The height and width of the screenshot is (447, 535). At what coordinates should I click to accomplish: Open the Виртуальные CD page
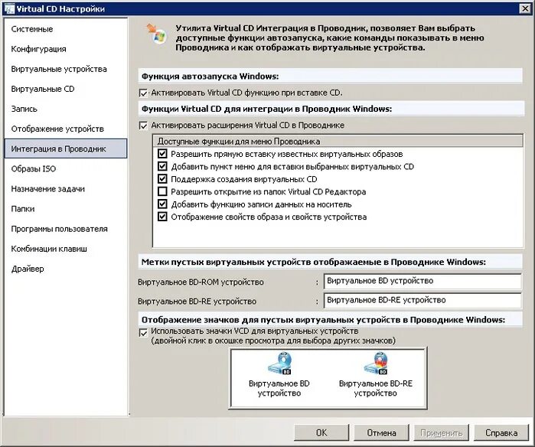[66, 89]
